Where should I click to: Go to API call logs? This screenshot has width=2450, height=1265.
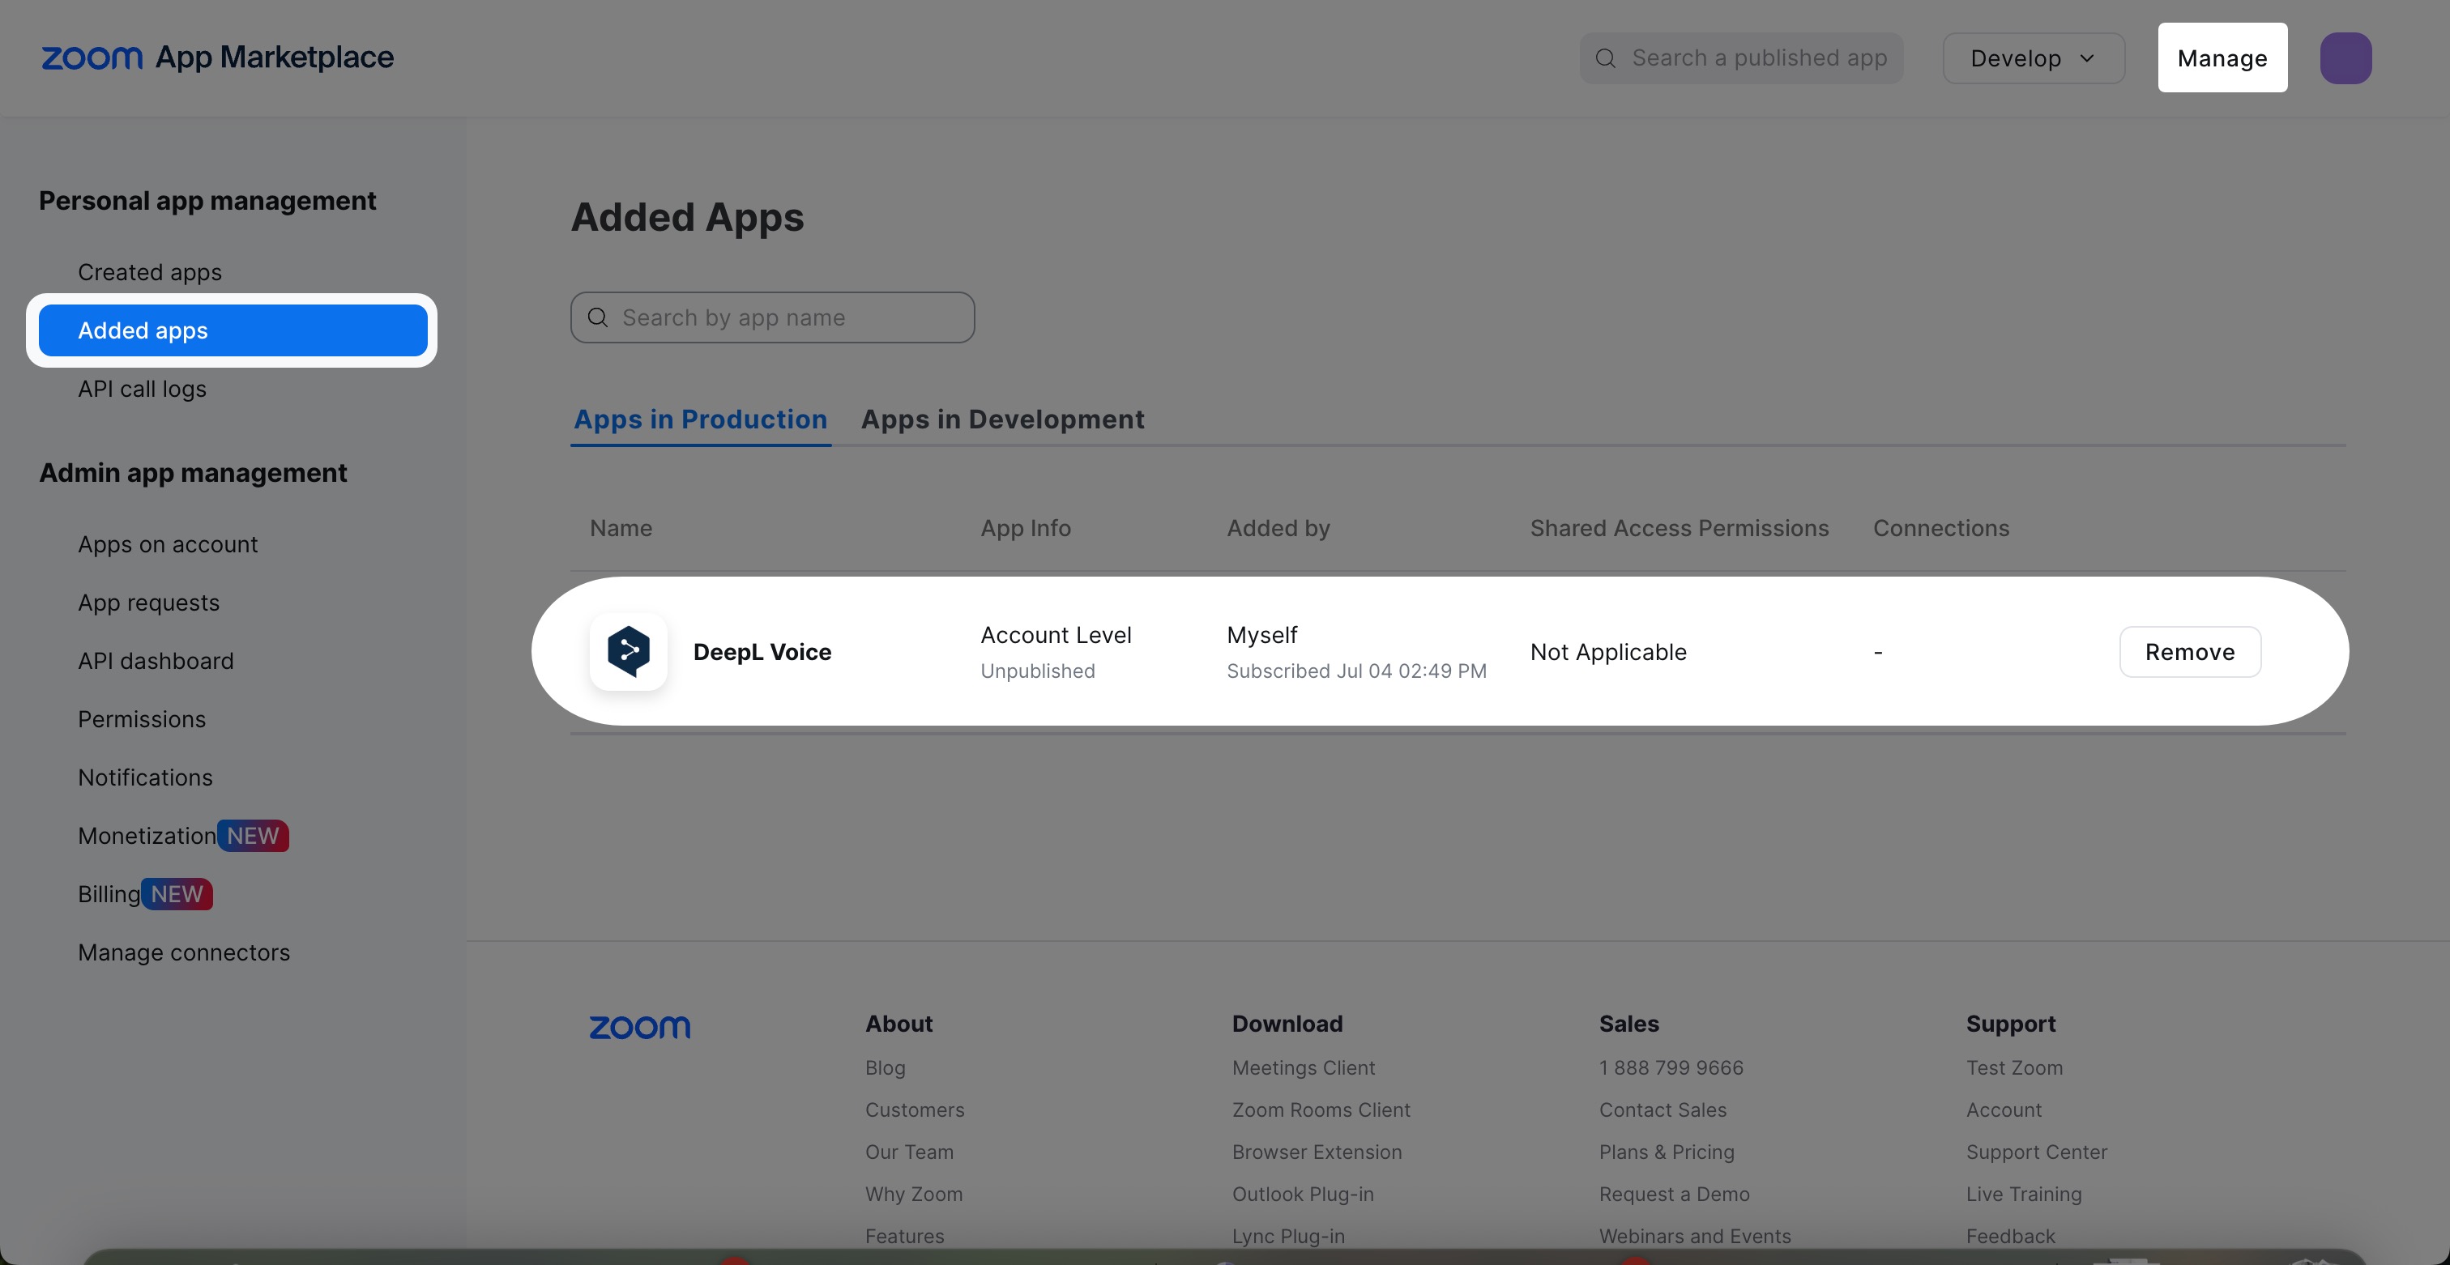tap(142, 389)
